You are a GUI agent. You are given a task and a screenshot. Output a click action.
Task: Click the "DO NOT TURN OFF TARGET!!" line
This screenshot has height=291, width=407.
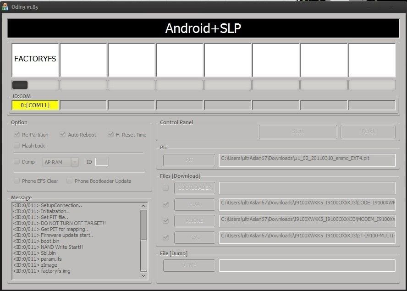60,223
